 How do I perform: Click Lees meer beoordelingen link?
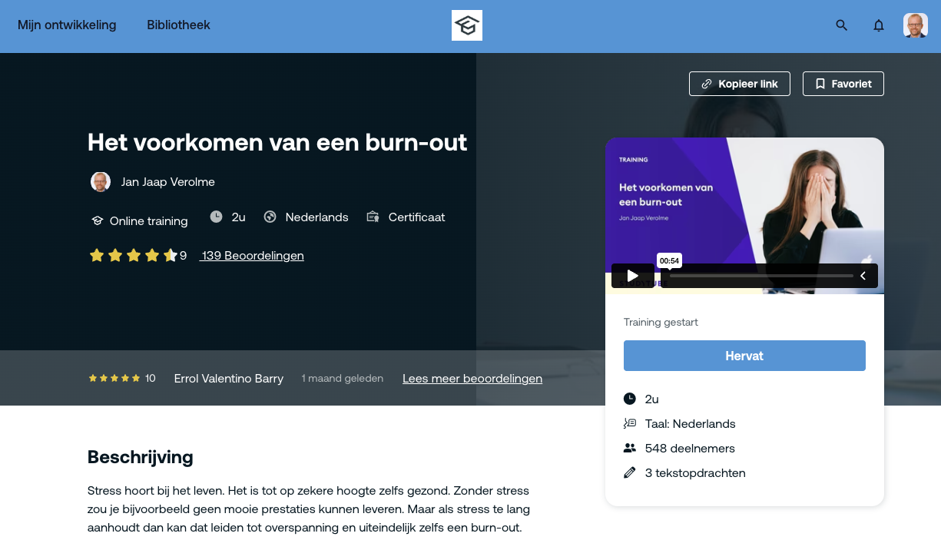coord(472,379)
